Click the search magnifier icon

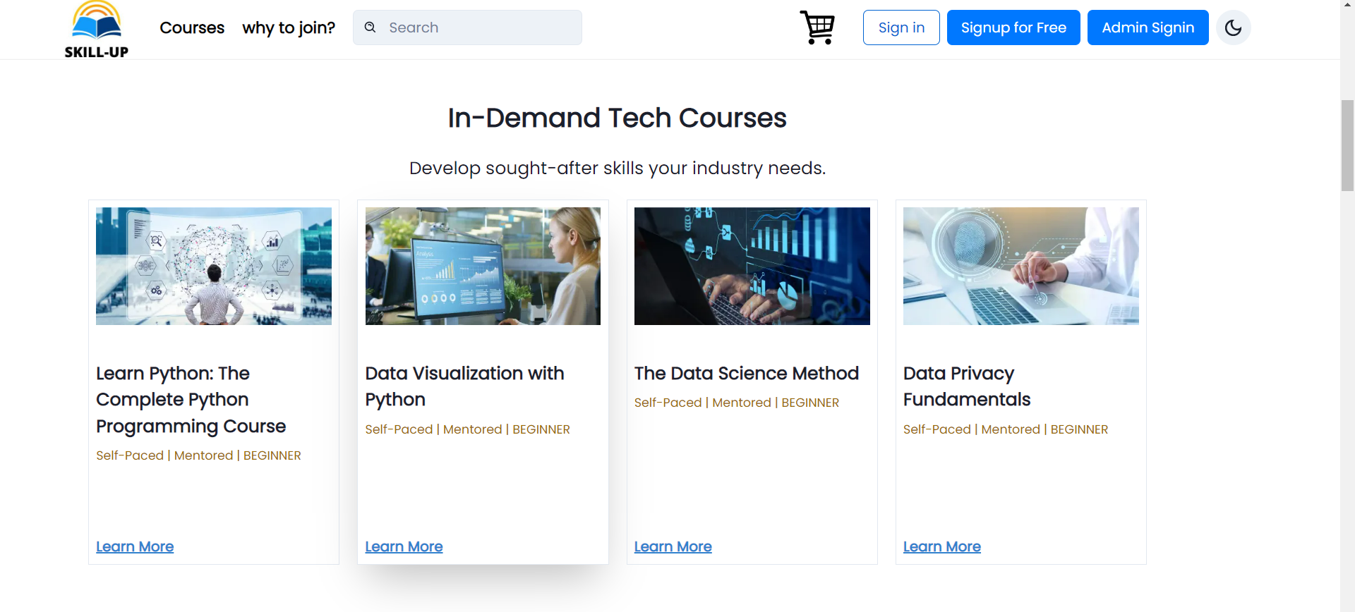tap(370, 27)
